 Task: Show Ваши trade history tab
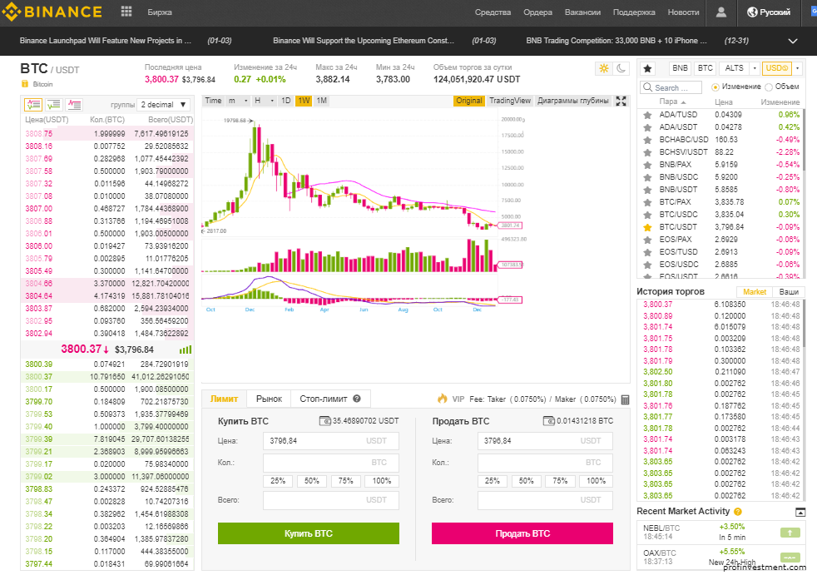click(789, 292)
